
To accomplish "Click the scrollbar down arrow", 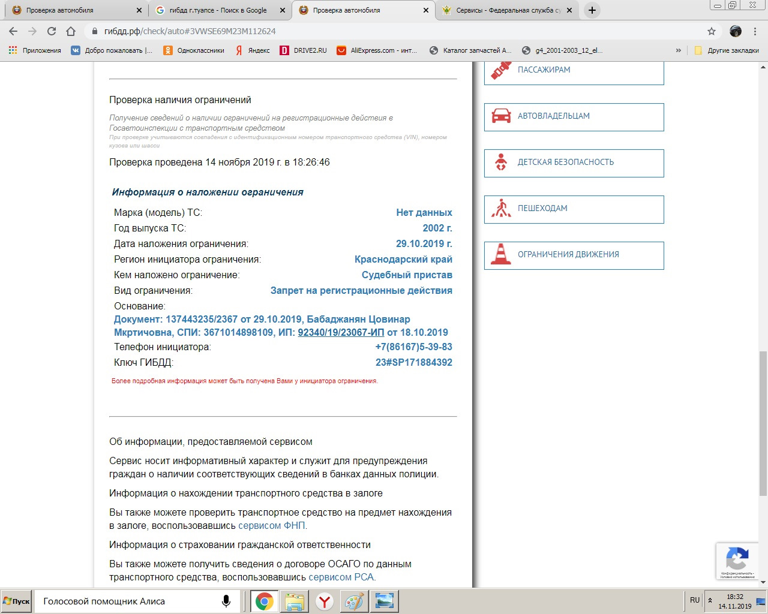I will point(763,582).
